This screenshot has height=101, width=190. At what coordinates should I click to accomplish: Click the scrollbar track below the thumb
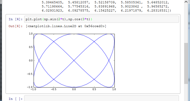coord(186,92)
